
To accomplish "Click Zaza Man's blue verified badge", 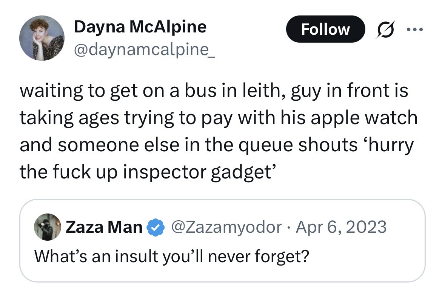I will click(154, 227).
